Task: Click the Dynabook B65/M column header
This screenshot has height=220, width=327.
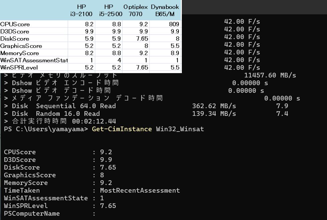Action: pos(165,10)
